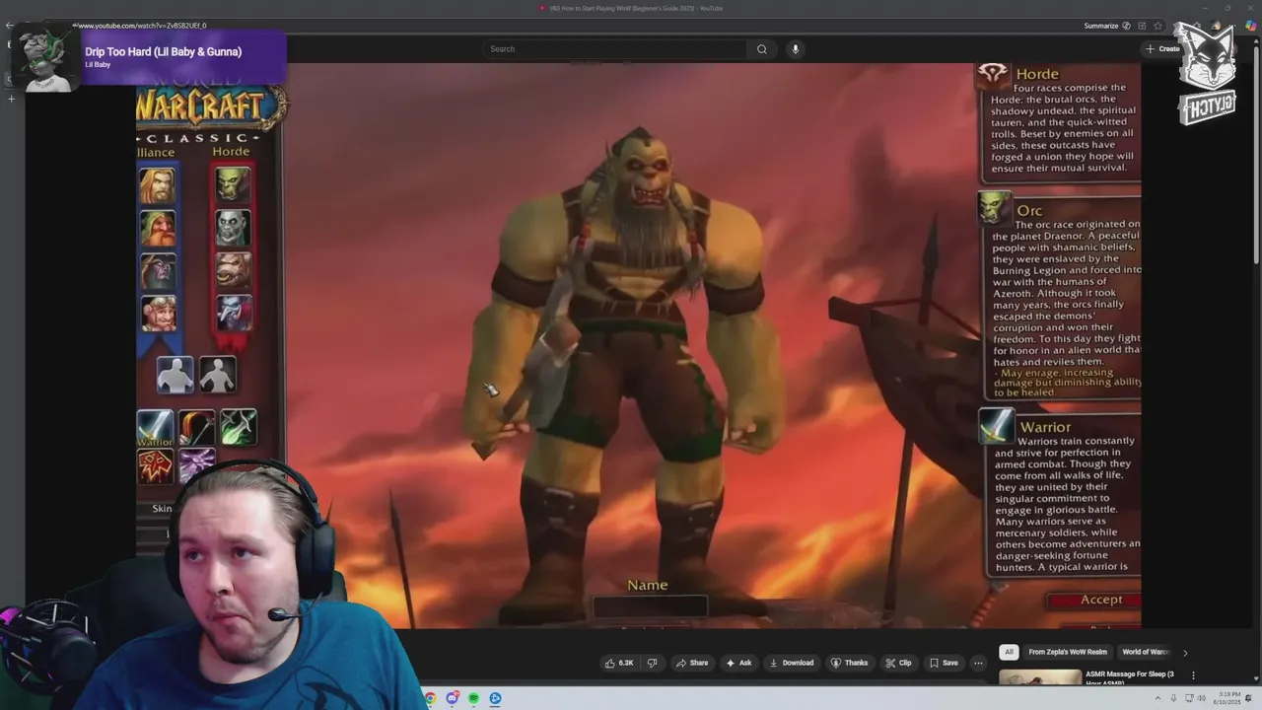Click the browser address bar URL

139,26
